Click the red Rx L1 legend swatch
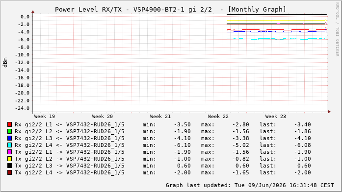 tap(9, 124)
